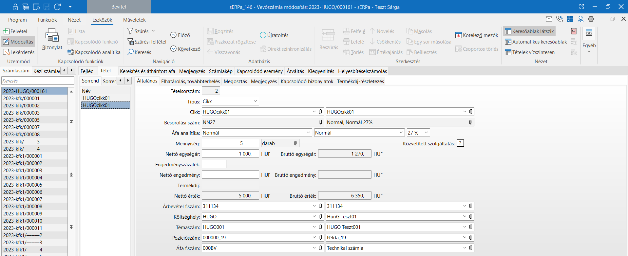Open the settings gear icon

click(591, 19)
